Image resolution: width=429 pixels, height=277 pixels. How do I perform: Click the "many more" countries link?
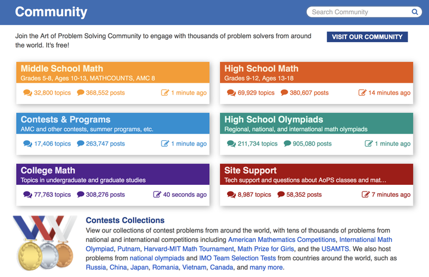266,267
